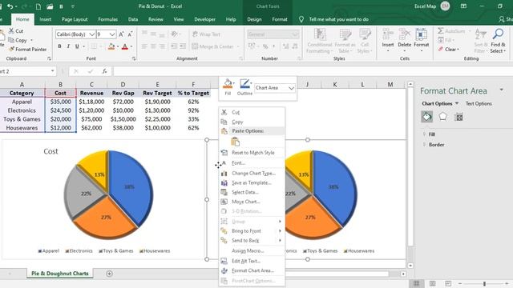This screenshot has width=513, height=288.
Task: Click the Paste icon under Paste Options
Action: click(235, 142)
